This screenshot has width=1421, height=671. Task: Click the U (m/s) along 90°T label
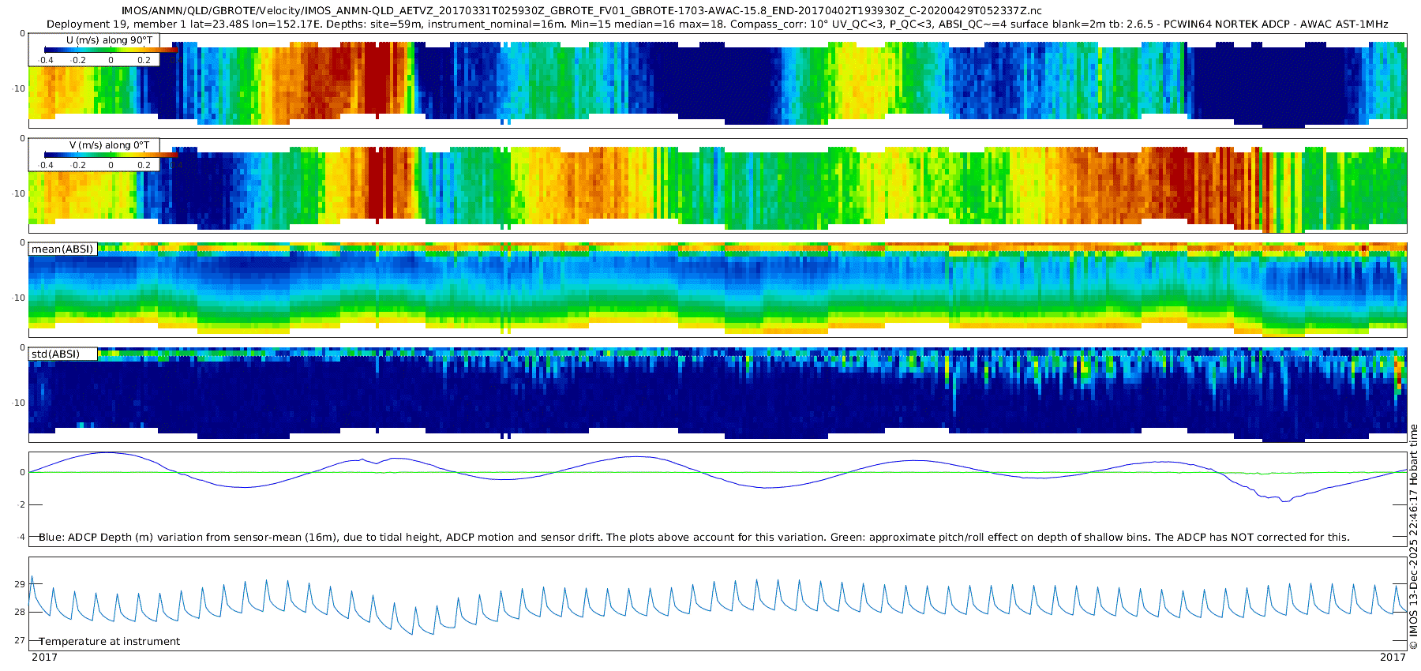point(110,39)
